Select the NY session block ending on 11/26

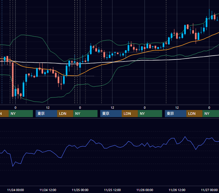pyautogui.click(x=150, y=114)
